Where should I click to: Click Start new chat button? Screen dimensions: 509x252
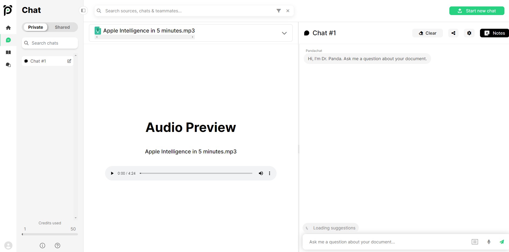click(477, 11)
